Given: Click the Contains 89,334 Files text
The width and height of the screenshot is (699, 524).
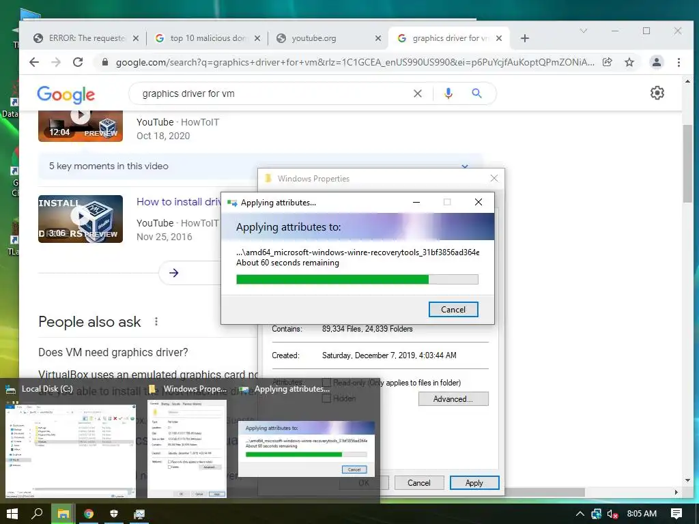Looking at the screenshot, I should (367, 329).
